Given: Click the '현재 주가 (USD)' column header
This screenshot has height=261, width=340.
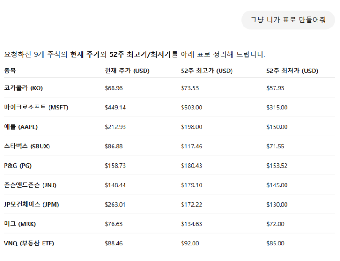Looking at the screenshot, I should 127,71.
